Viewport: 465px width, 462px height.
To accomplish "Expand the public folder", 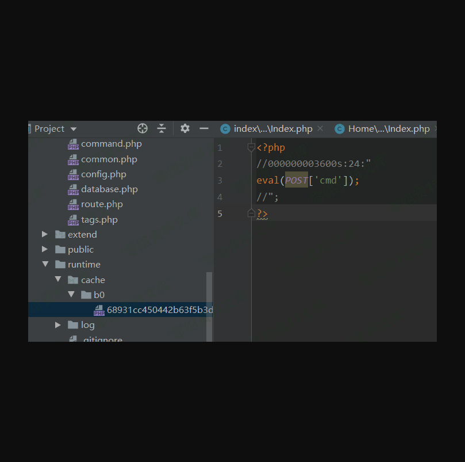I will click(x=45, y=249).
